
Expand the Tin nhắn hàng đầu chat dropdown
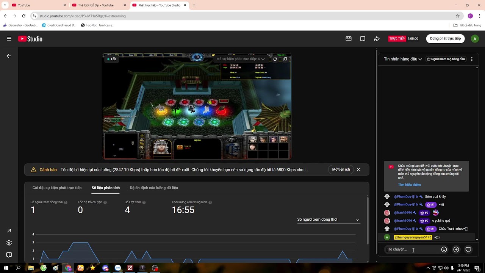[x=403, y=59]
